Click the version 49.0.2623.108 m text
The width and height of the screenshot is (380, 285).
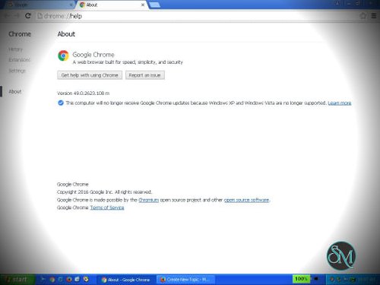coord(84,93)
